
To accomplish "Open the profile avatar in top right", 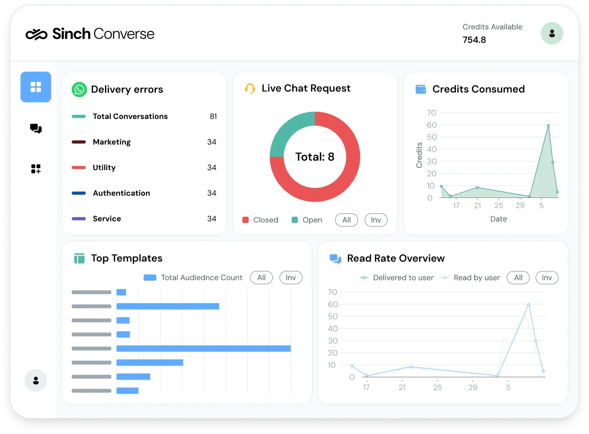I will pyautogui.click(x=552, y=33).
